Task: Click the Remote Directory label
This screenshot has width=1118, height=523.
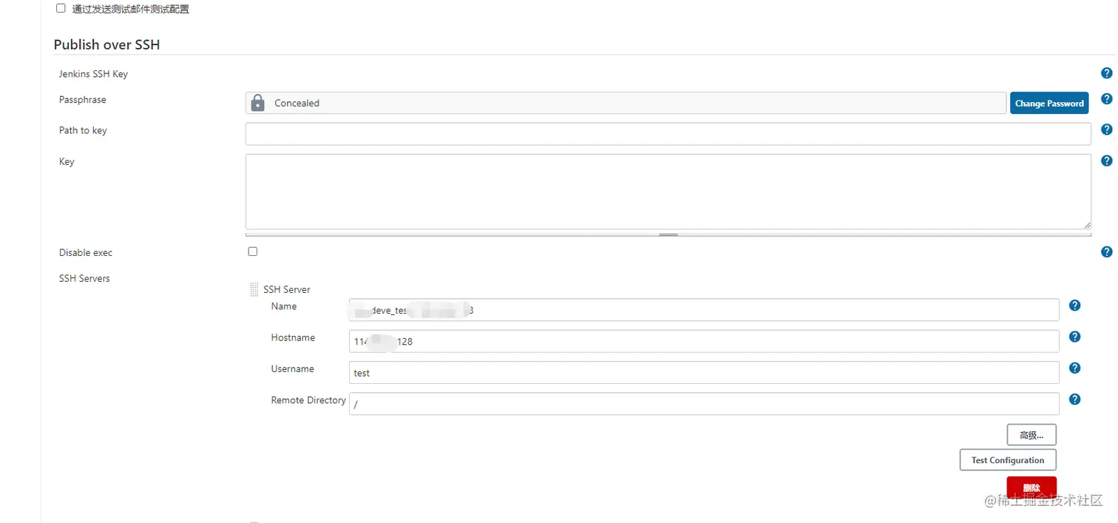Action: pyautogui.click(x=308, y=399)
